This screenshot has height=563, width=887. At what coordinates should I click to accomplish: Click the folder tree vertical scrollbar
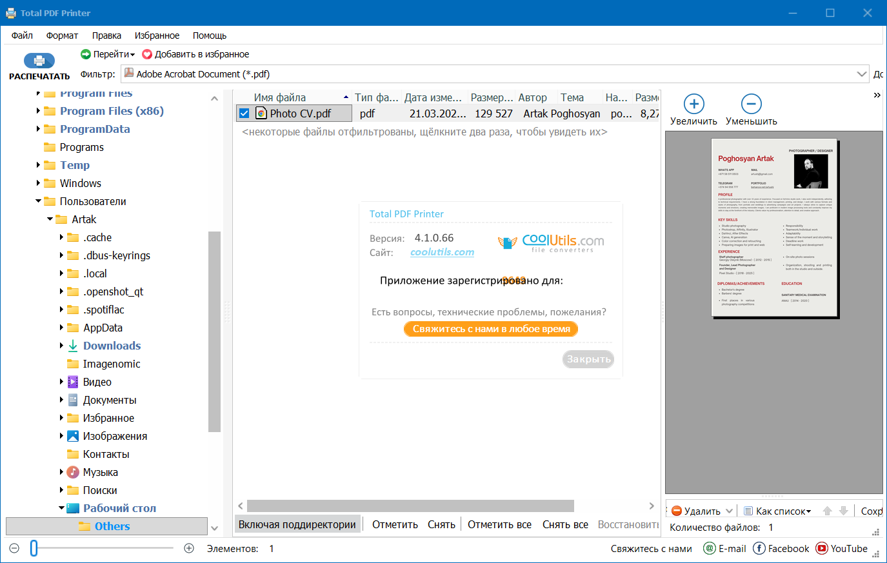[214, 331]
